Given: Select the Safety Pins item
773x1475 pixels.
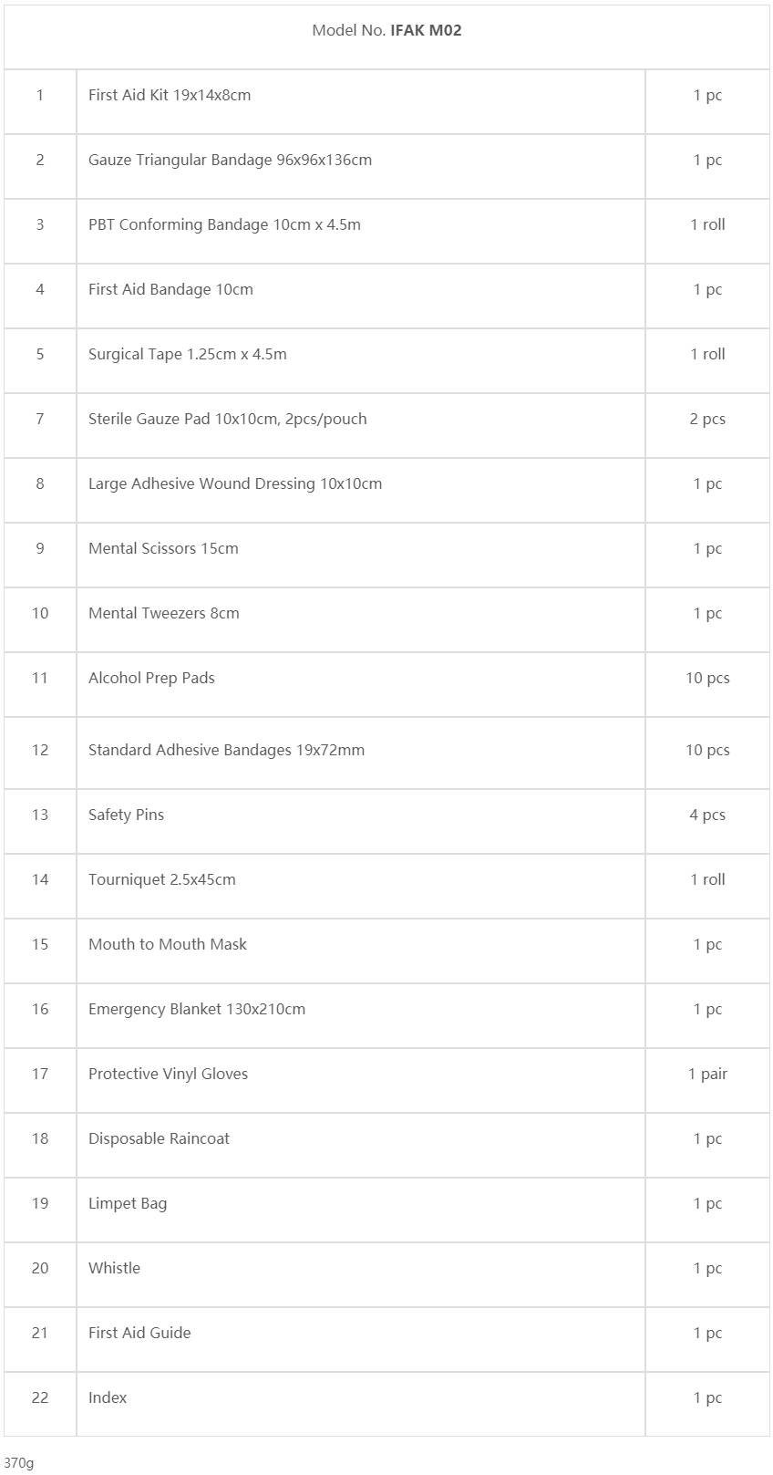Looking at the screenshot, I should tap(126, 815).
